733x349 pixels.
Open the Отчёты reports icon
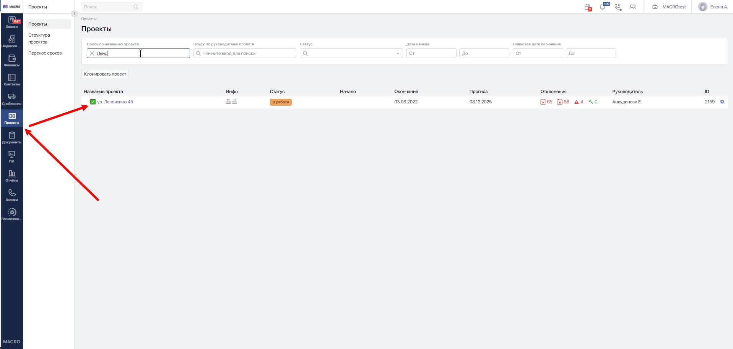click(11, 175)
